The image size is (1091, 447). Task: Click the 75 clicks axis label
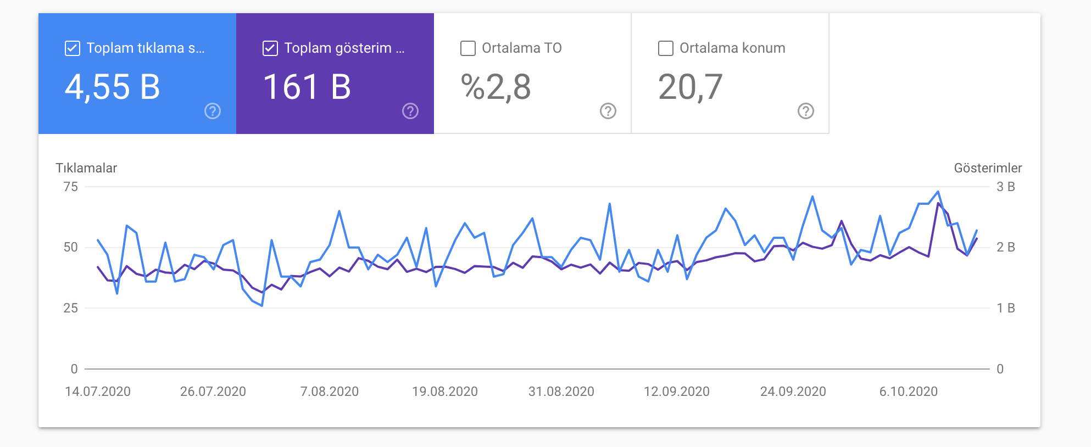pos(71,187)
